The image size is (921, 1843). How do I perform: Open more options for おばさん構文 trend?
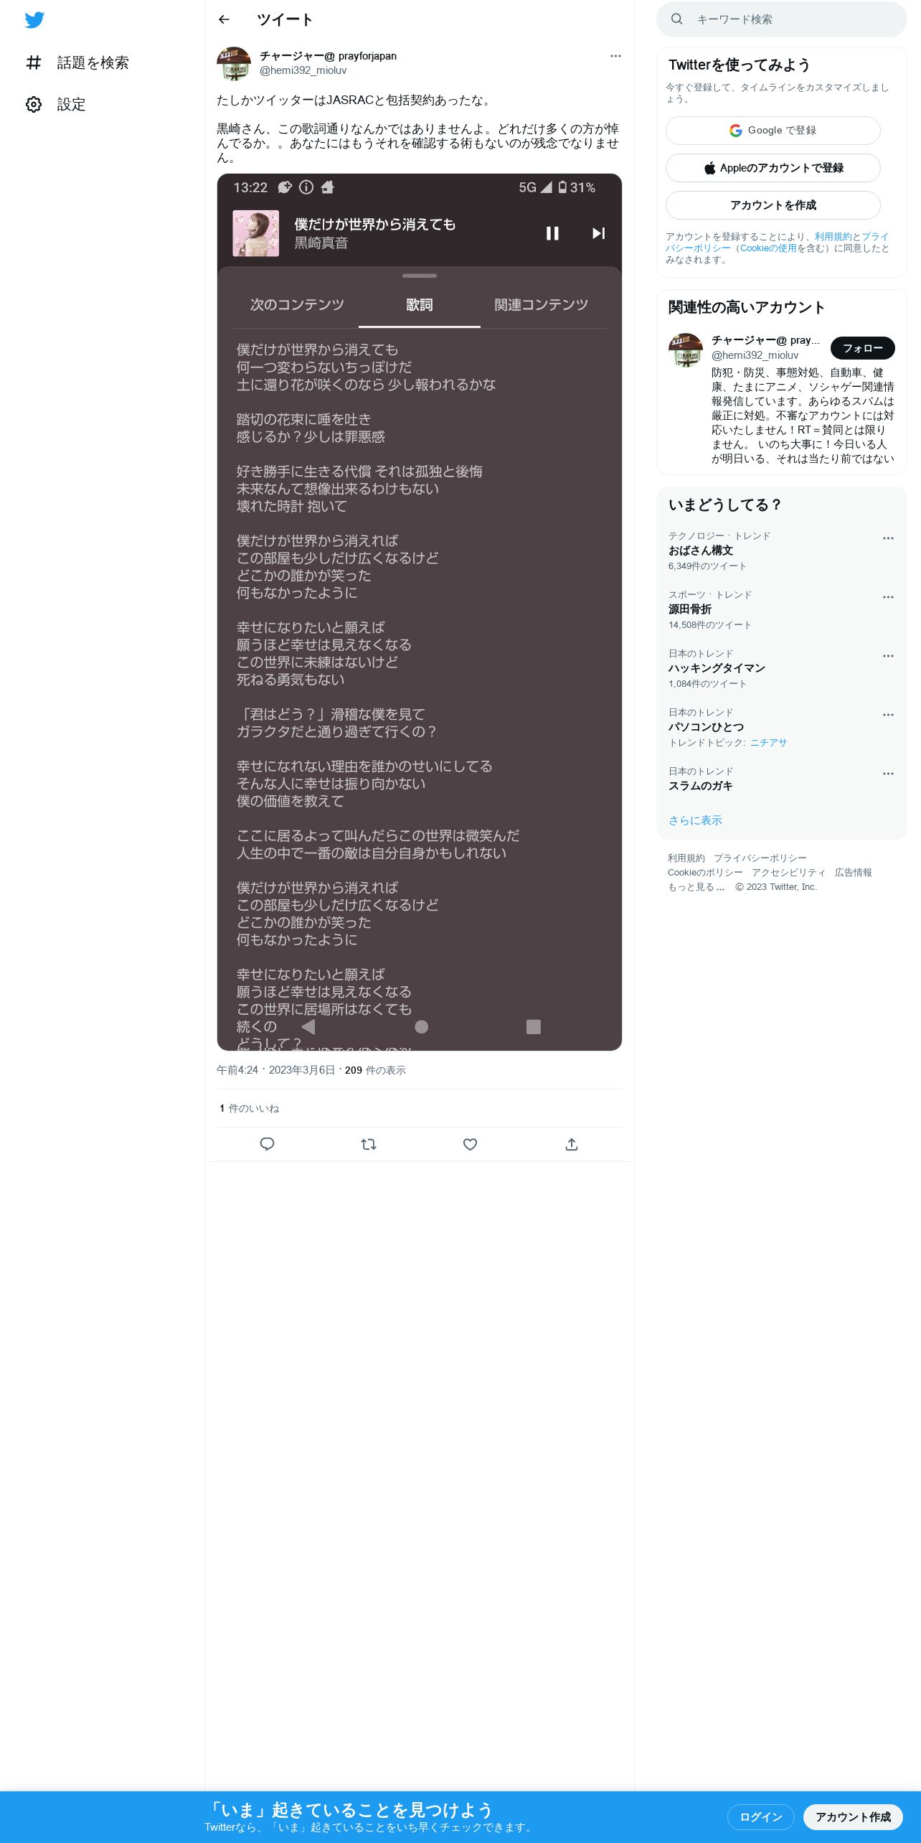(888, 538)
